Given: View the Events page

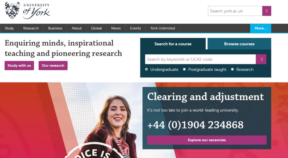Looking at the screenshot, I should [x=135, y=28].
